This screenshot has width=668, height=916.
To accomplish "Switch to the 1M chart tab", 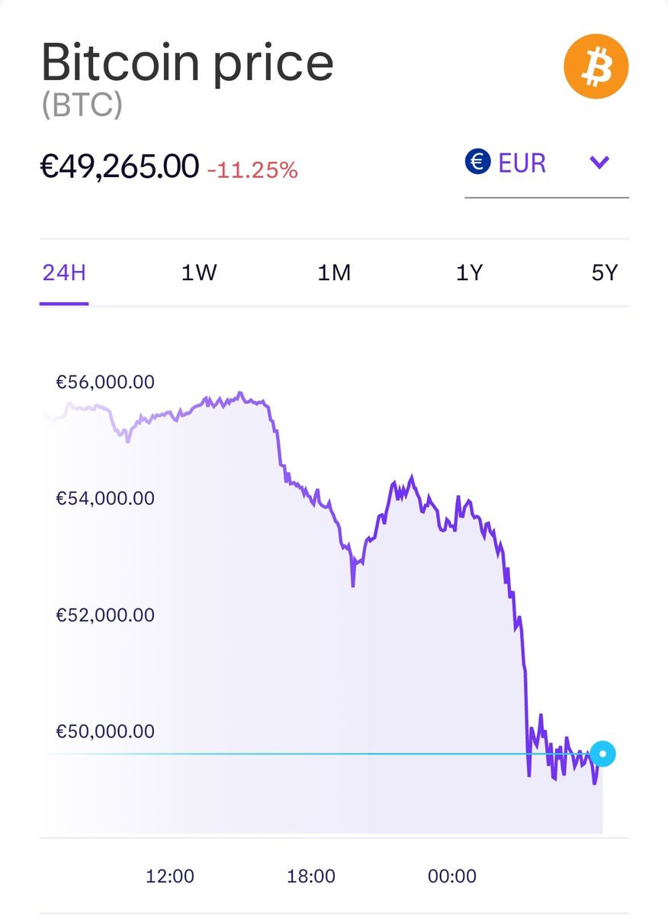I will click(x=334, y=273).
